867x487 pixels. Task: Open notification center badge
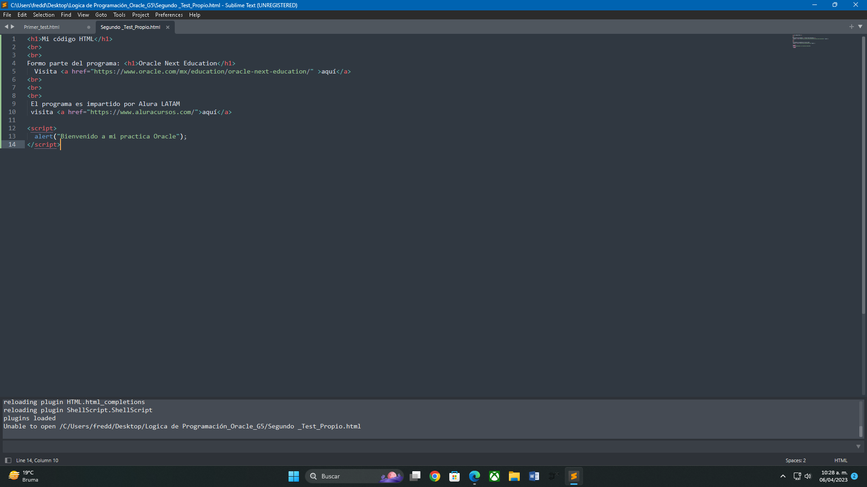[x=854, y=476]
